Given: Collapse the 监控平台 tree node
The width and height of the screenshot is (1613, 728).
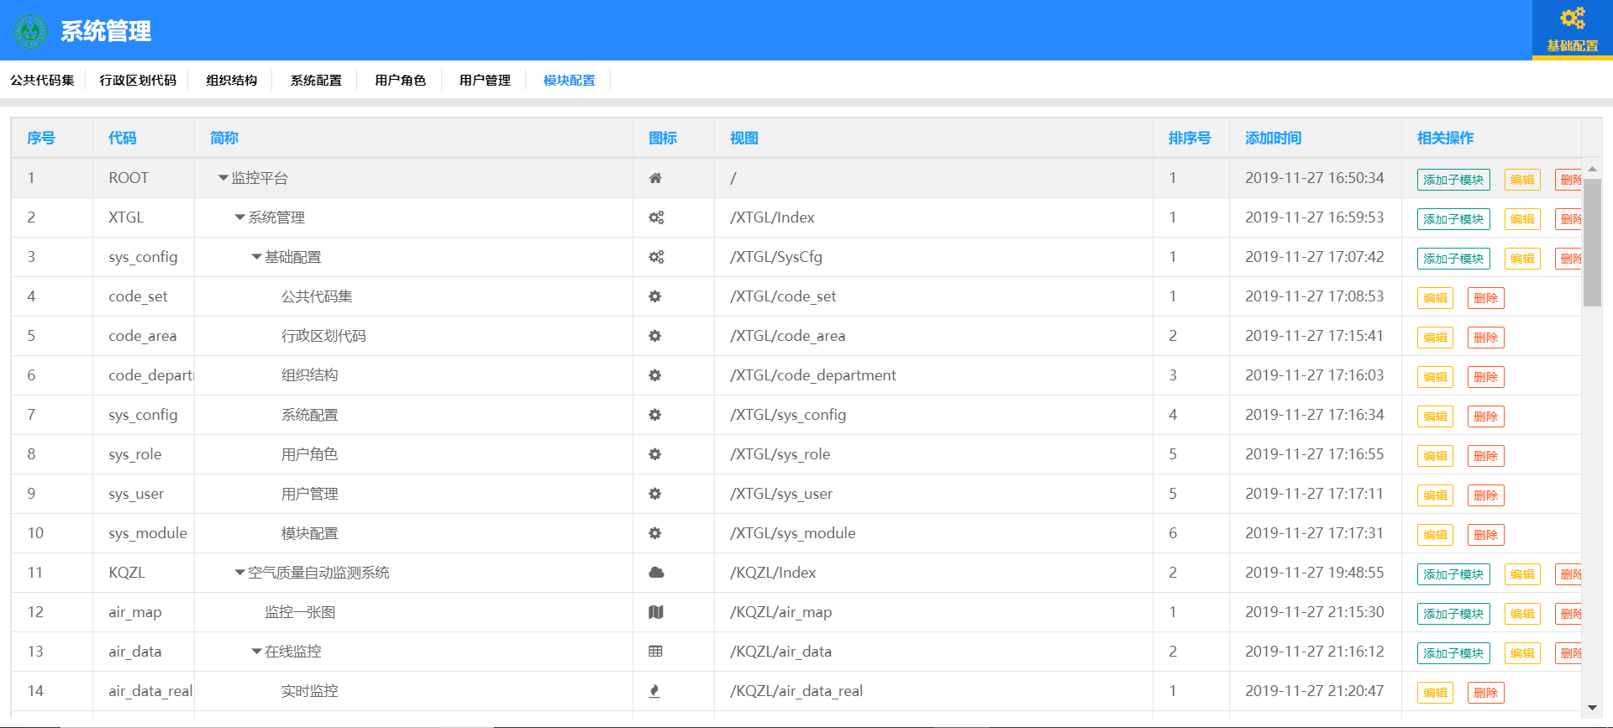Looking at the screenshot, I should 223,178.
